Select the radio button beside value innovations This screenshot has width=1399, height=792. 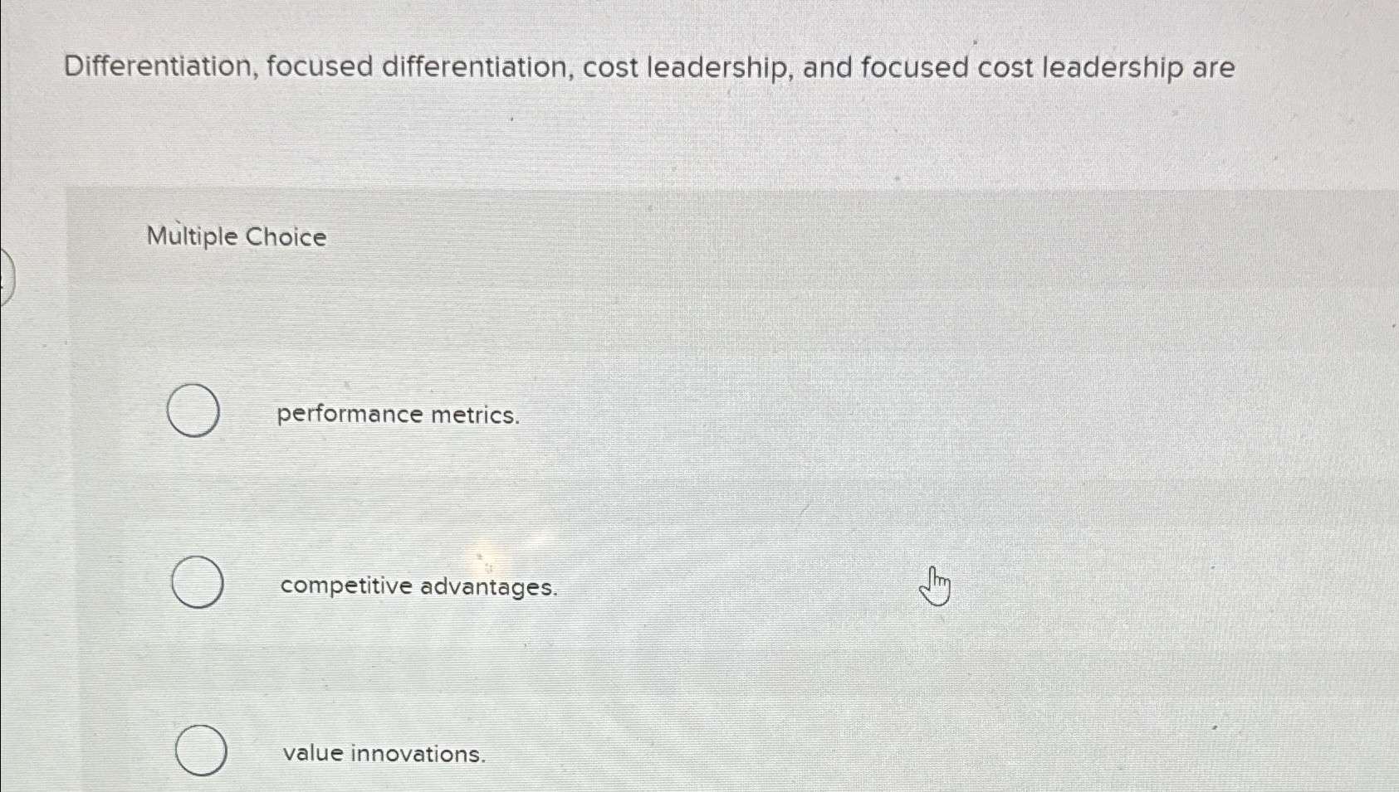(202, 750)
